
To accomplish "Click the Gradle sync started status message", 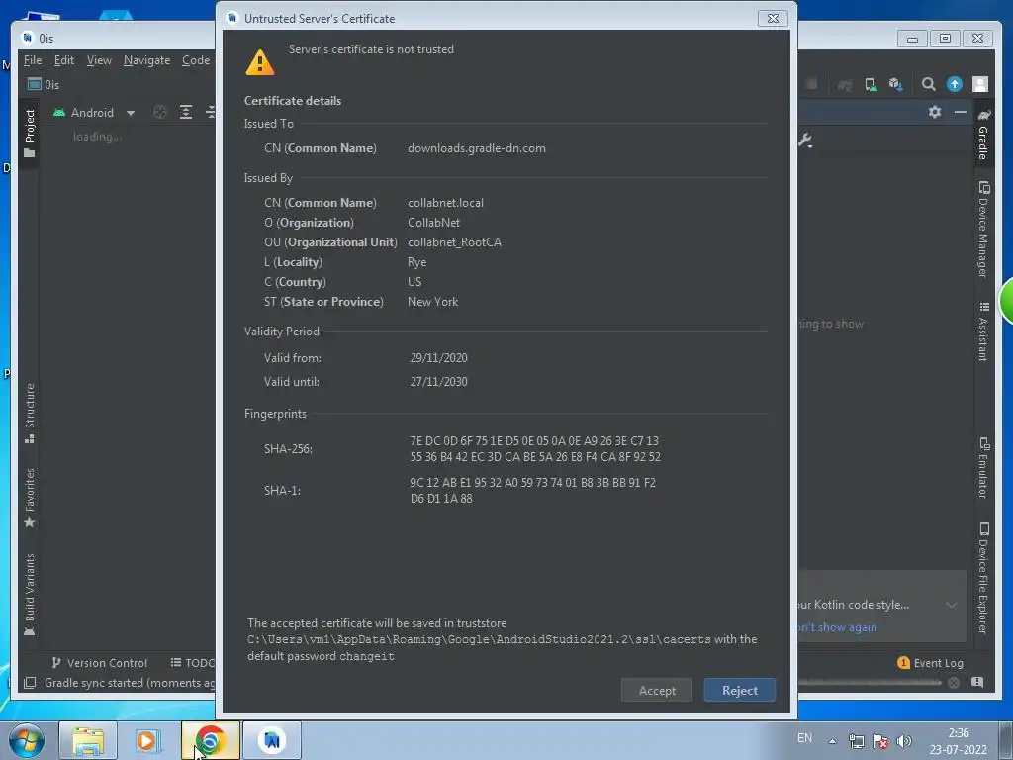I will pos(130,683).
